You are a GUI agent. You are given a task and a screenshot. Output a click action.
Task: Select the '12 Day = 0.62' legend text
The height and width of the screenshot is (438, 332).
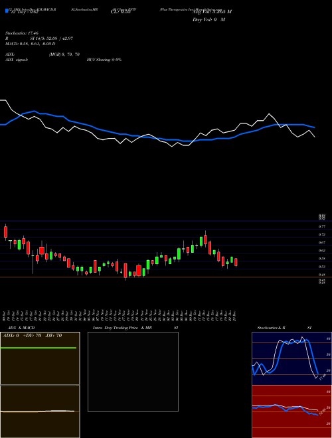(x=23, y=12)
